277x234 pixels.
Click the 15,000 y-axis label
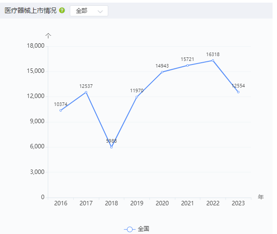(x=35, y=71)
